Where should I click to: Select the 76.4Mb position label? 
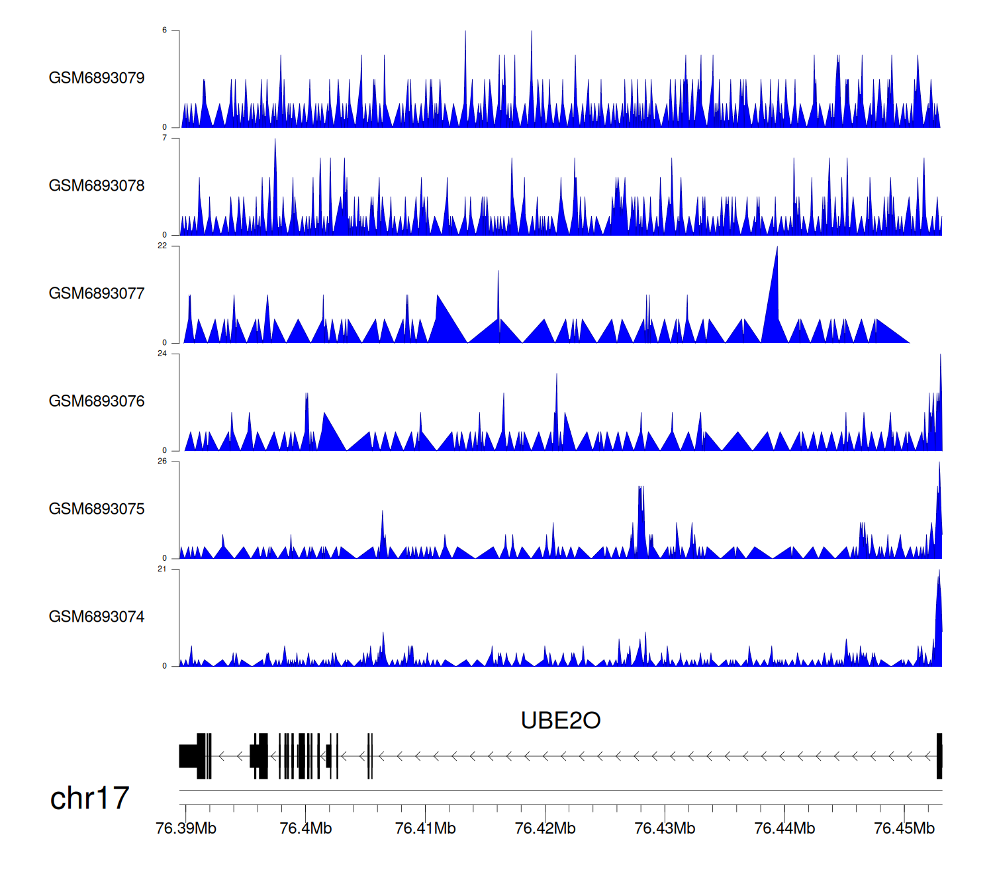point(306,829)
